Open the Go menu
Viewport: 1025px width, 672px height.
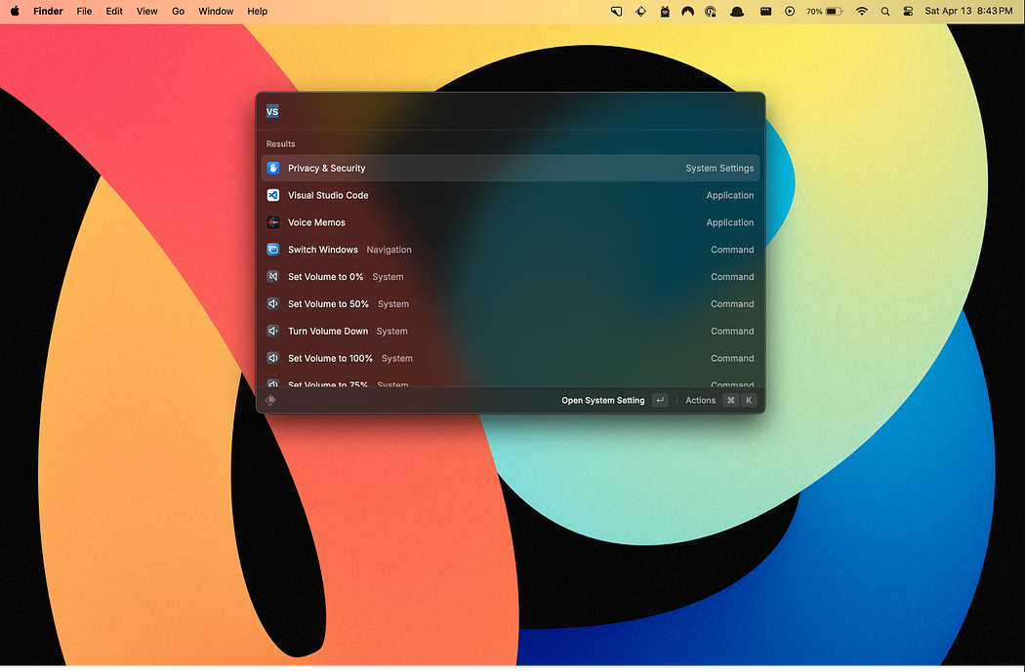[179, 11]
